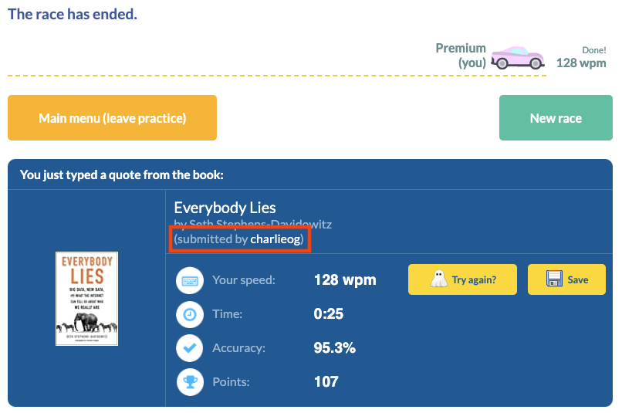Screen dimensions: 622x413
Task: Click the keyboard icon beside Your speed
Action: 189,280
